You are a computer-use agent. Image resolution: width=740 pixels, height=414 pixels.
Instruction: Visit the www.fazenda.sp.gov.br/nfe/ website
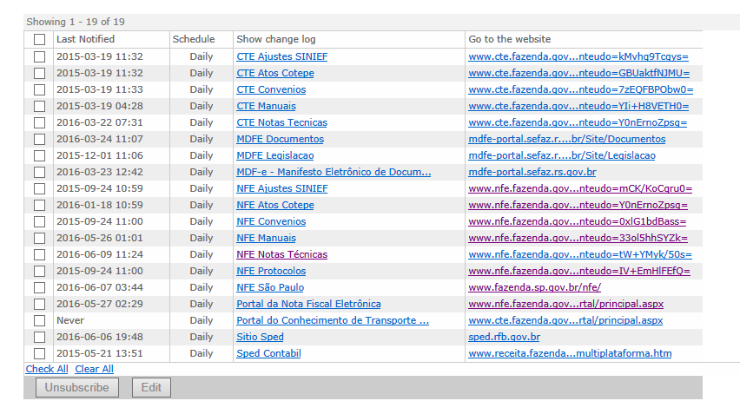tap(534, 287)
